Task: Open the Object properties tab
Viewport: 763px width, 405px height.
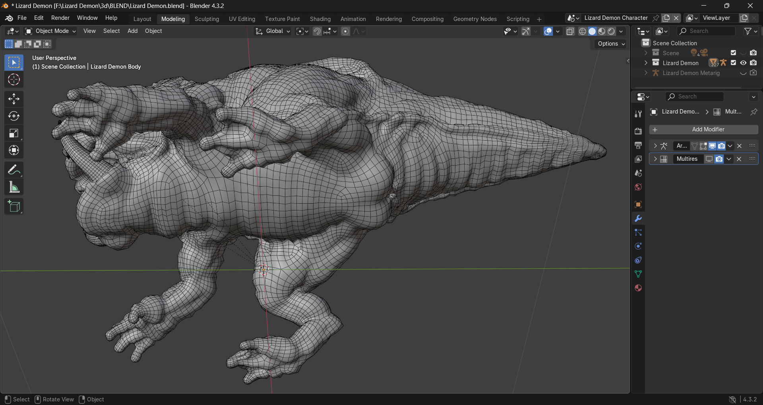Action: [x=638, y=204]
